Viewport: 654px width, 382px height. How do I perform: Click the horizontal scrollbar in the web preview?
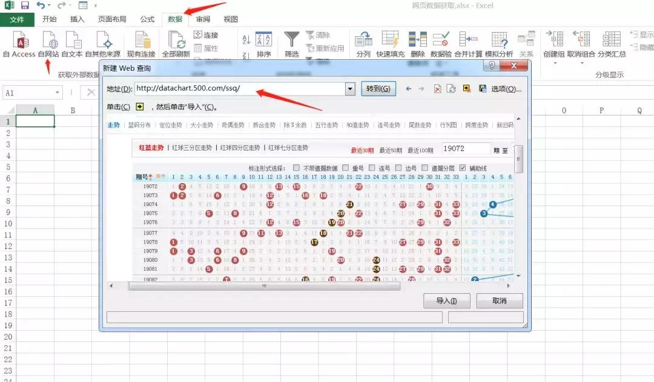264,286
